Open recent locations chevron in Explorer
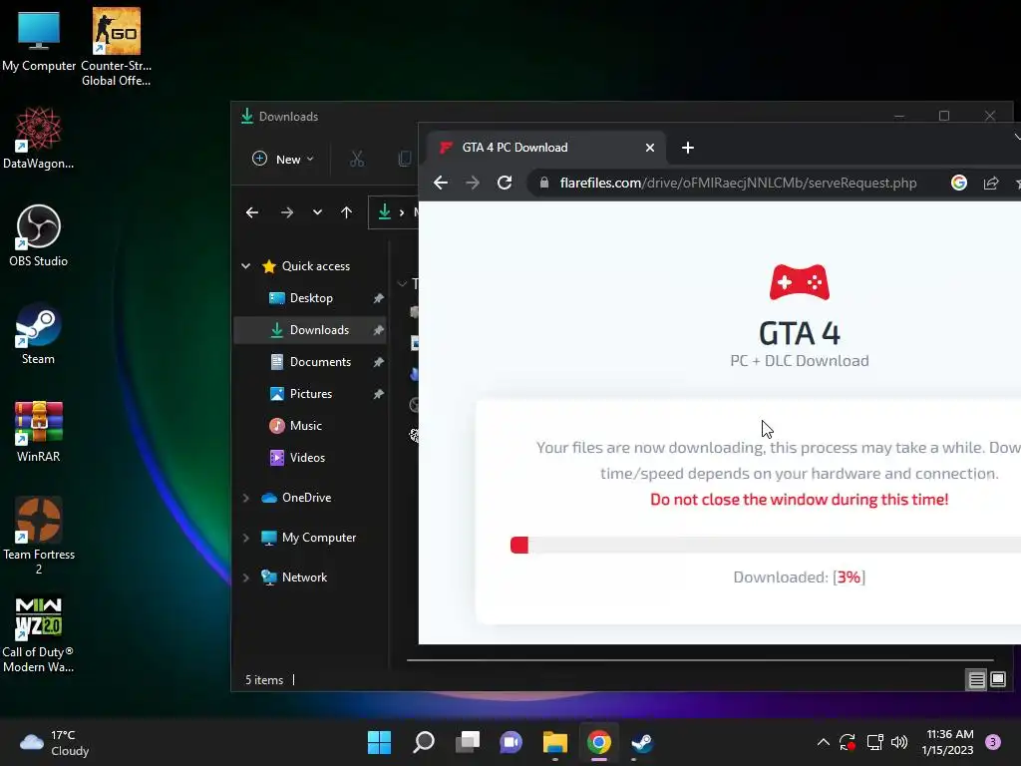Viewport: 1021px width, 766px height. pyautogui.click(x=317, y=212)
